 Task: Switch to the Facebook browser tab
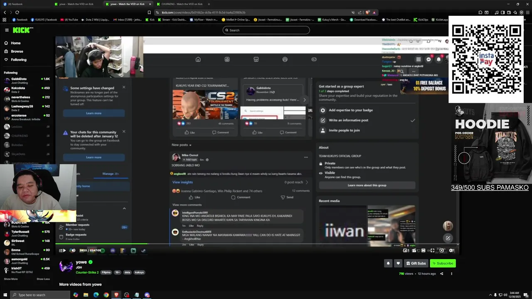25,4
